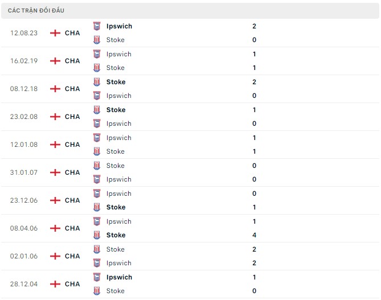381x300 pixels.
Task: Open bold Ipswich team name in 28.12.04 match
Action: 119,277
